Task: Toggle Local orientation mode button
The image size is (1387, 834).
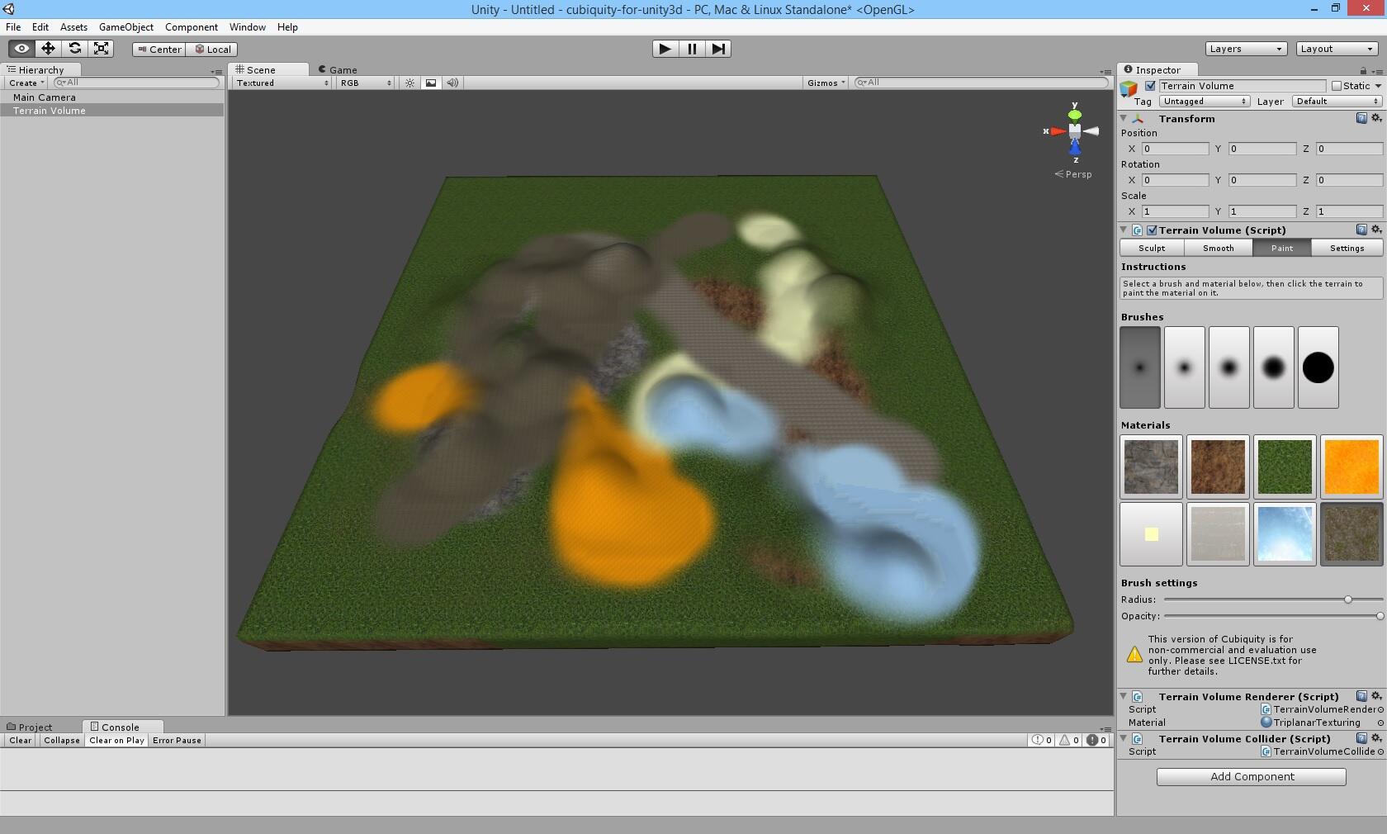Action: click(x=212, y=50)
